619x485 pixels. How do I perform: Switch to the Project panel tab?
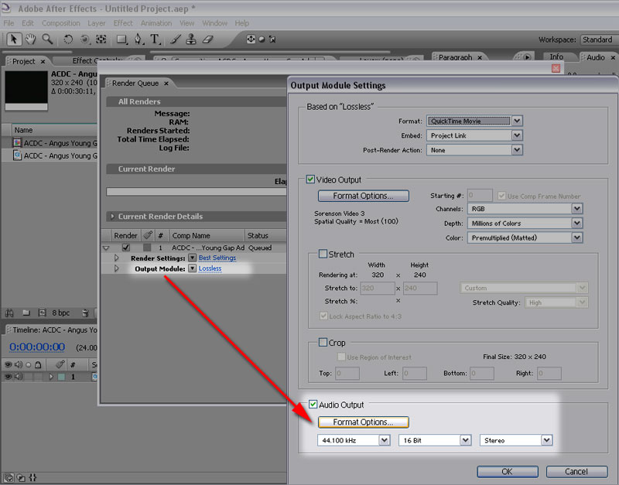pos(24,61)
